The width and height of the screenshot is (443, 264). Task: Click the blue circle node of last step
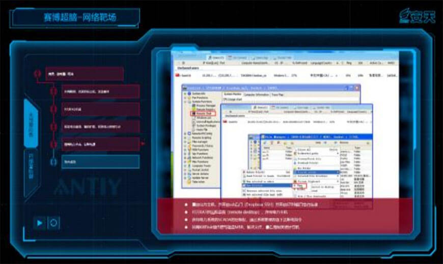(53, 162)
